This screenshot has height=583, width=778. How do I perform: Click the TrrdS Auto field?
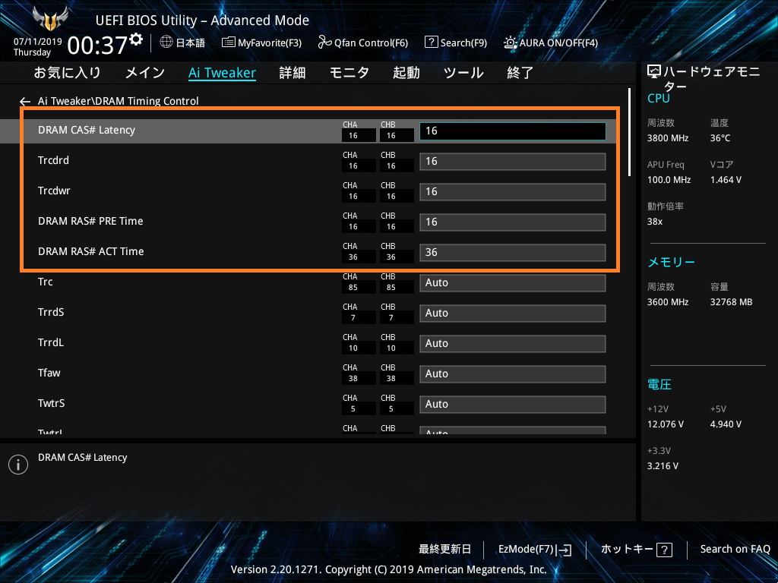click(513, 314)
